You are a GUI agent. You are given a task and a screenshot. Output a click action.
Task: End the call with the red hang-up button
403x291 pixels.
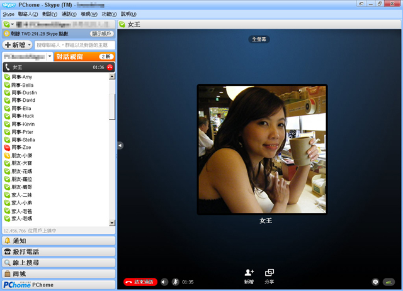pos(140,282)
